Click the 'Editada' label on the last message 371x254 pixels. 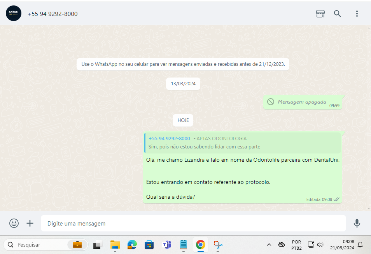click(x=313, y=199)
